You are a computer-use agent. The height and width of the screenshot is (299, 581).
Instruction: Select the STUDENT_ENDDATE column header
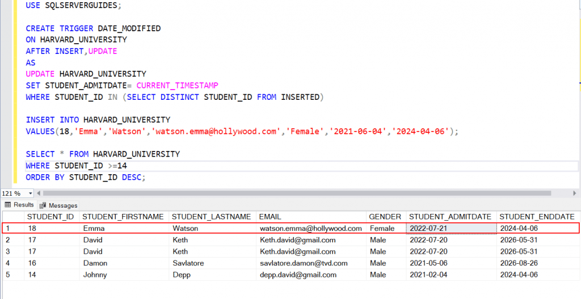coord(537,217)
